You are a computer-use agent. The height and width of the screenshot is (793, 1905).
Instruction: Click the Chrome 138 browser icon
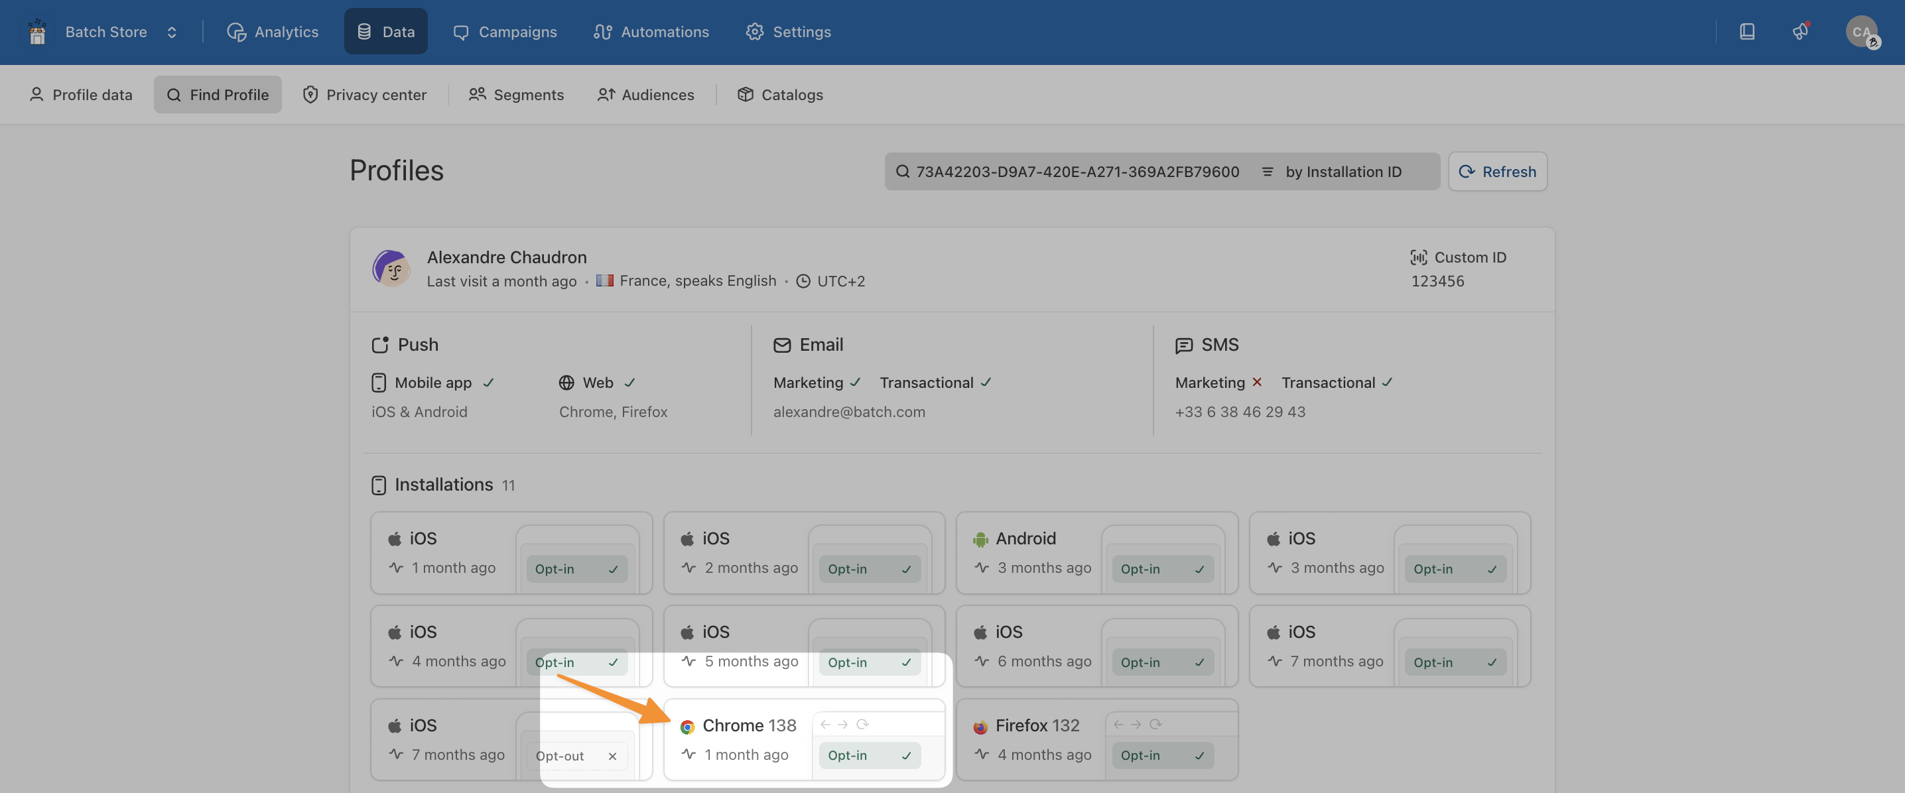(x=687, y=727)
